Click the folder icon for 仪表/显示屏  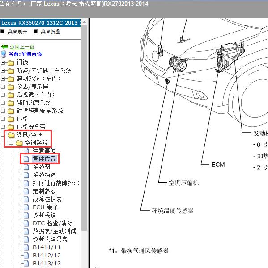click(x=11, y=87)
